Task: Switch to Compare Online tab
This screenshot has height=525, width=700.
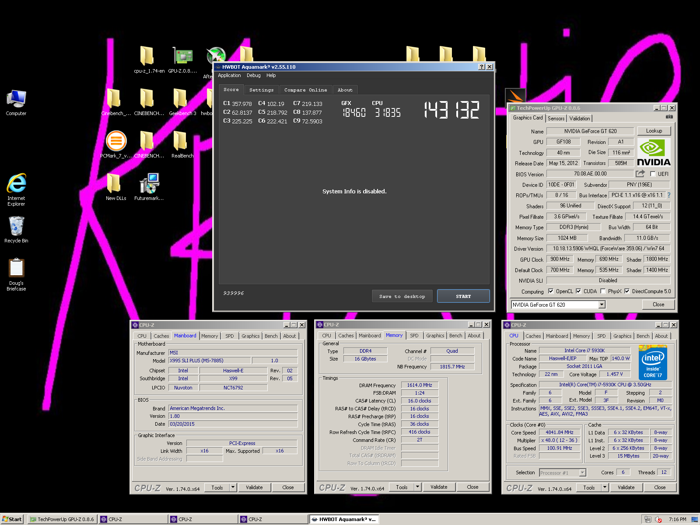Action: click(306, 90)
